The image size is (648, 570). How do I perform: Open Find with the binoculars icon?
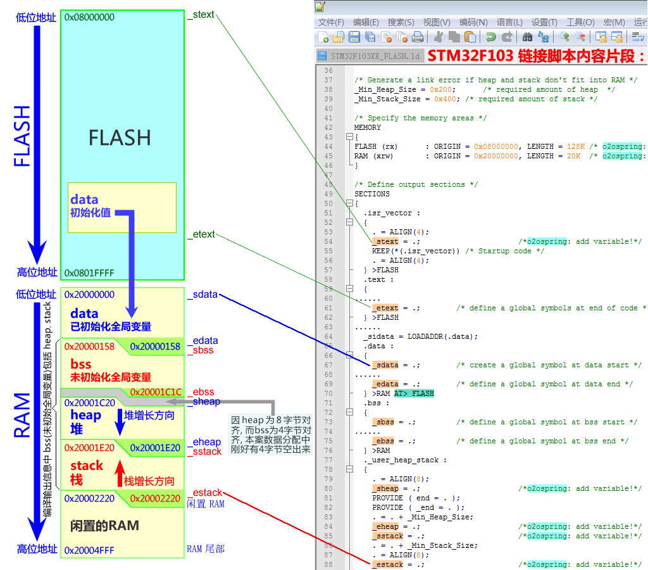527,37
